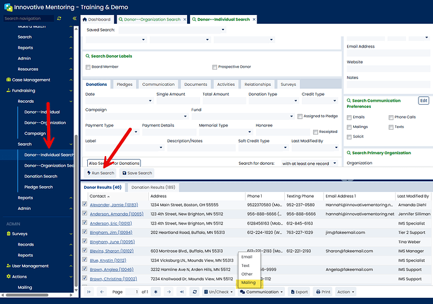The width and height of the screenshot is (433, 304).
Task: Enable the Mailings preference checkbox
Action: tap(349, 127)
